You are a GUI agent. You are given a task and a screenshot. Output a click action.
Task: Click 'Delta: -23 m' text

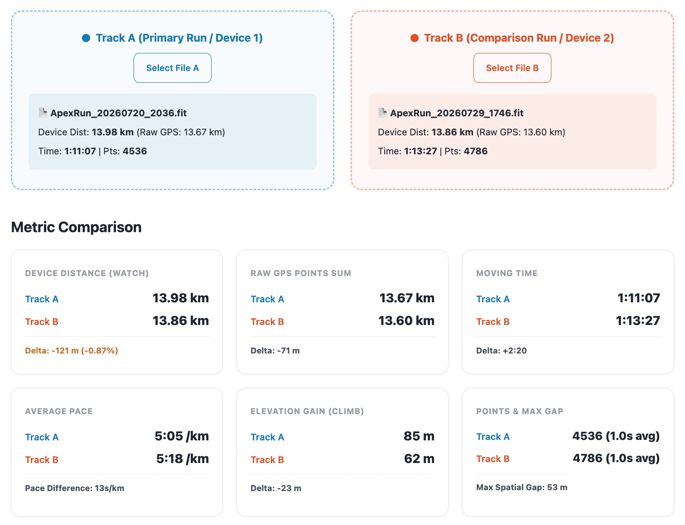(x=275, y=488)
